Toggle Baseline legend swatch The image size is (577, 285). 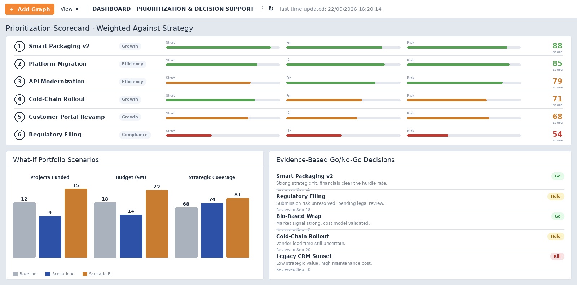tap(15, 274)
